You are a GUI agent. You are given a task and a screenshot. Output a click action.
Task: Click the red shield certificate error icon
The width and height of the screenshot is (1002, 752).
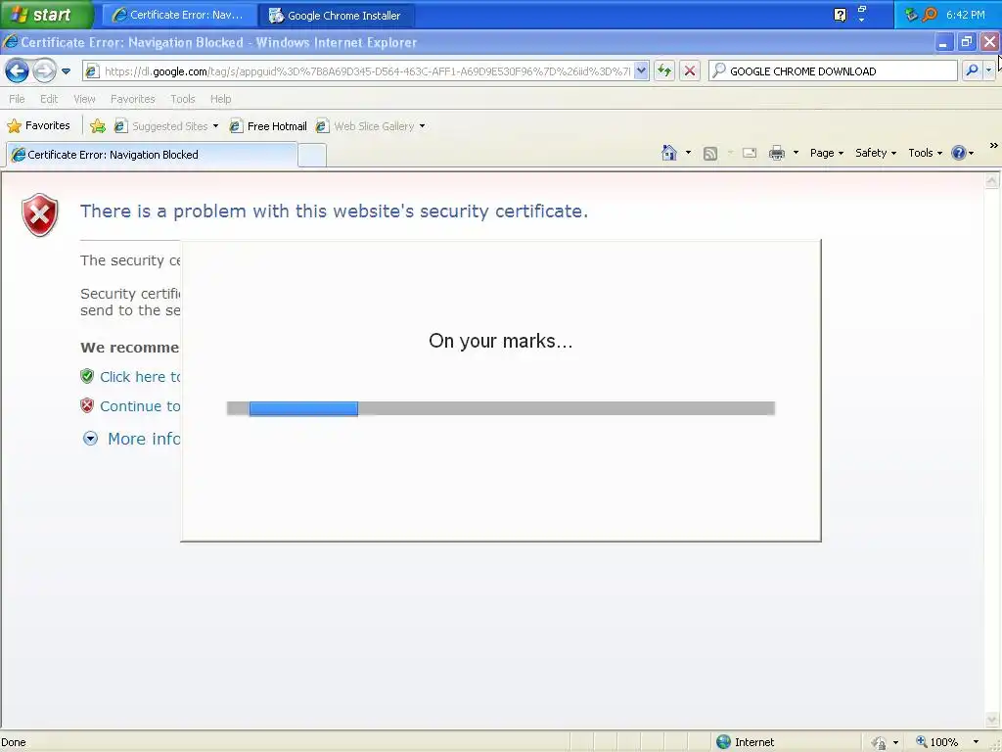click(x=39, y=214)
